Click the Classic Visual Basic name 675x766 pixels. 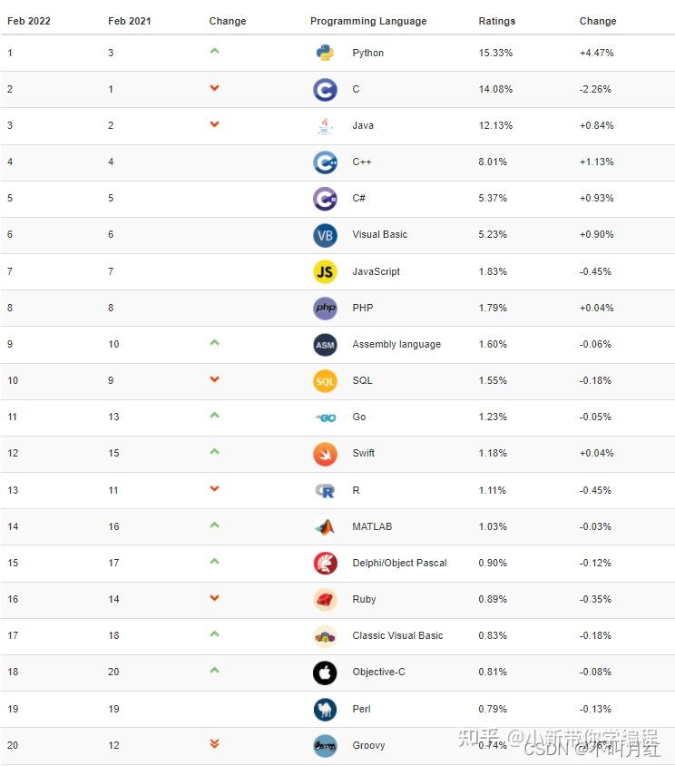pyautogui.click(x=397, y=635)
